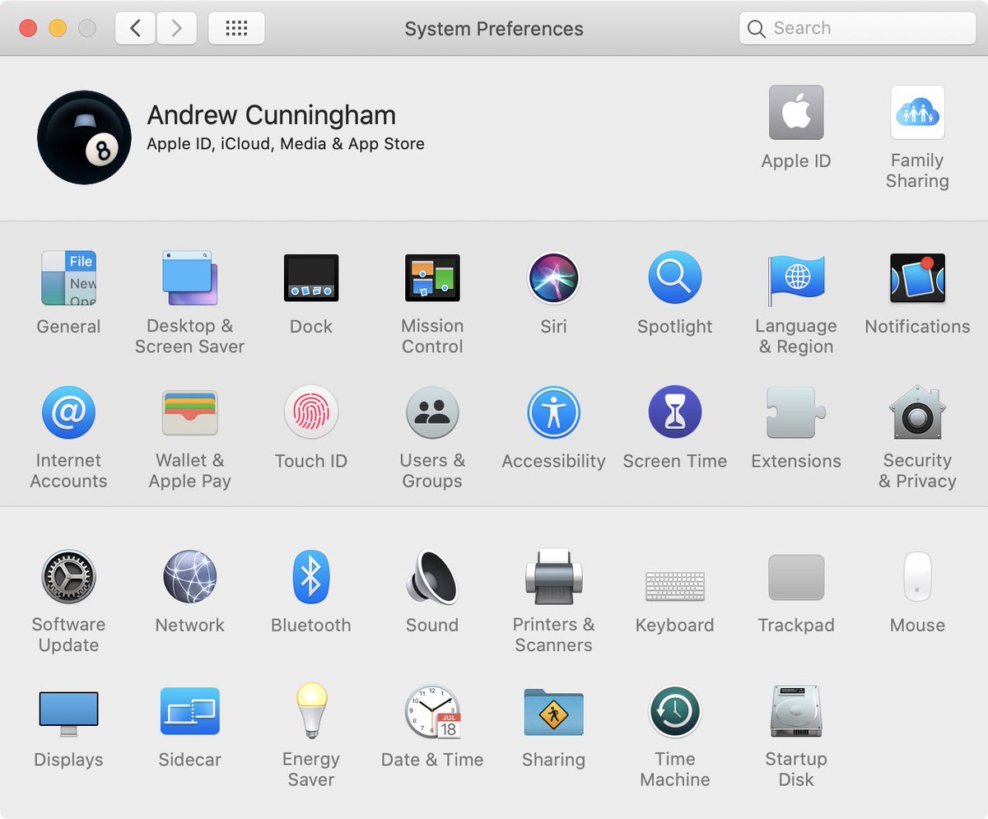Open Mission Control preferences
Viewport: 988px width, 819px height.
pyautogui.click(x=432, y=278)
